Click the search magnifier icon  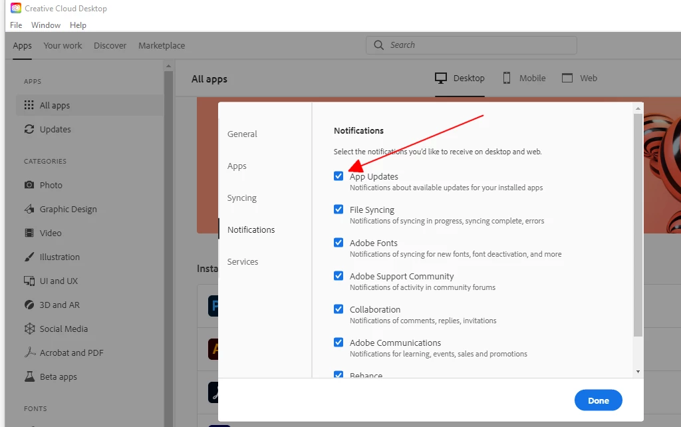378,45
